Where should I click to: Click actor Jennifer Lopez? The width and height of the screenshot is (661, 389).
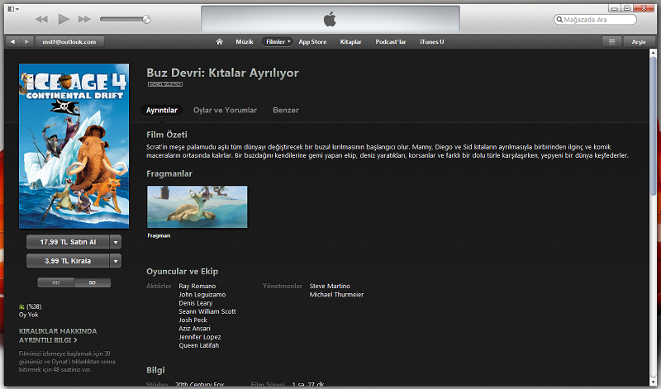coord(199,337)
